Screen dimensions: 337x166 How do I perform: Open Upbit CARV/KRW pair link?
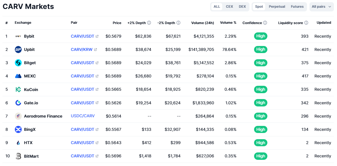click(82, 49)
